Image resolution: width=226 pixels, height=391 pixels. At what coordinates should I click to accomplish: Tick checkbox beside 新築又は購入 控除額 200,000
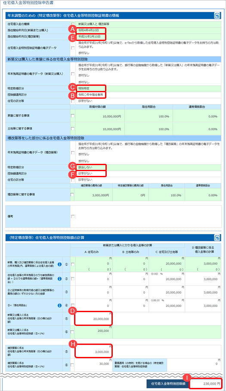click(x=72, y=332)
